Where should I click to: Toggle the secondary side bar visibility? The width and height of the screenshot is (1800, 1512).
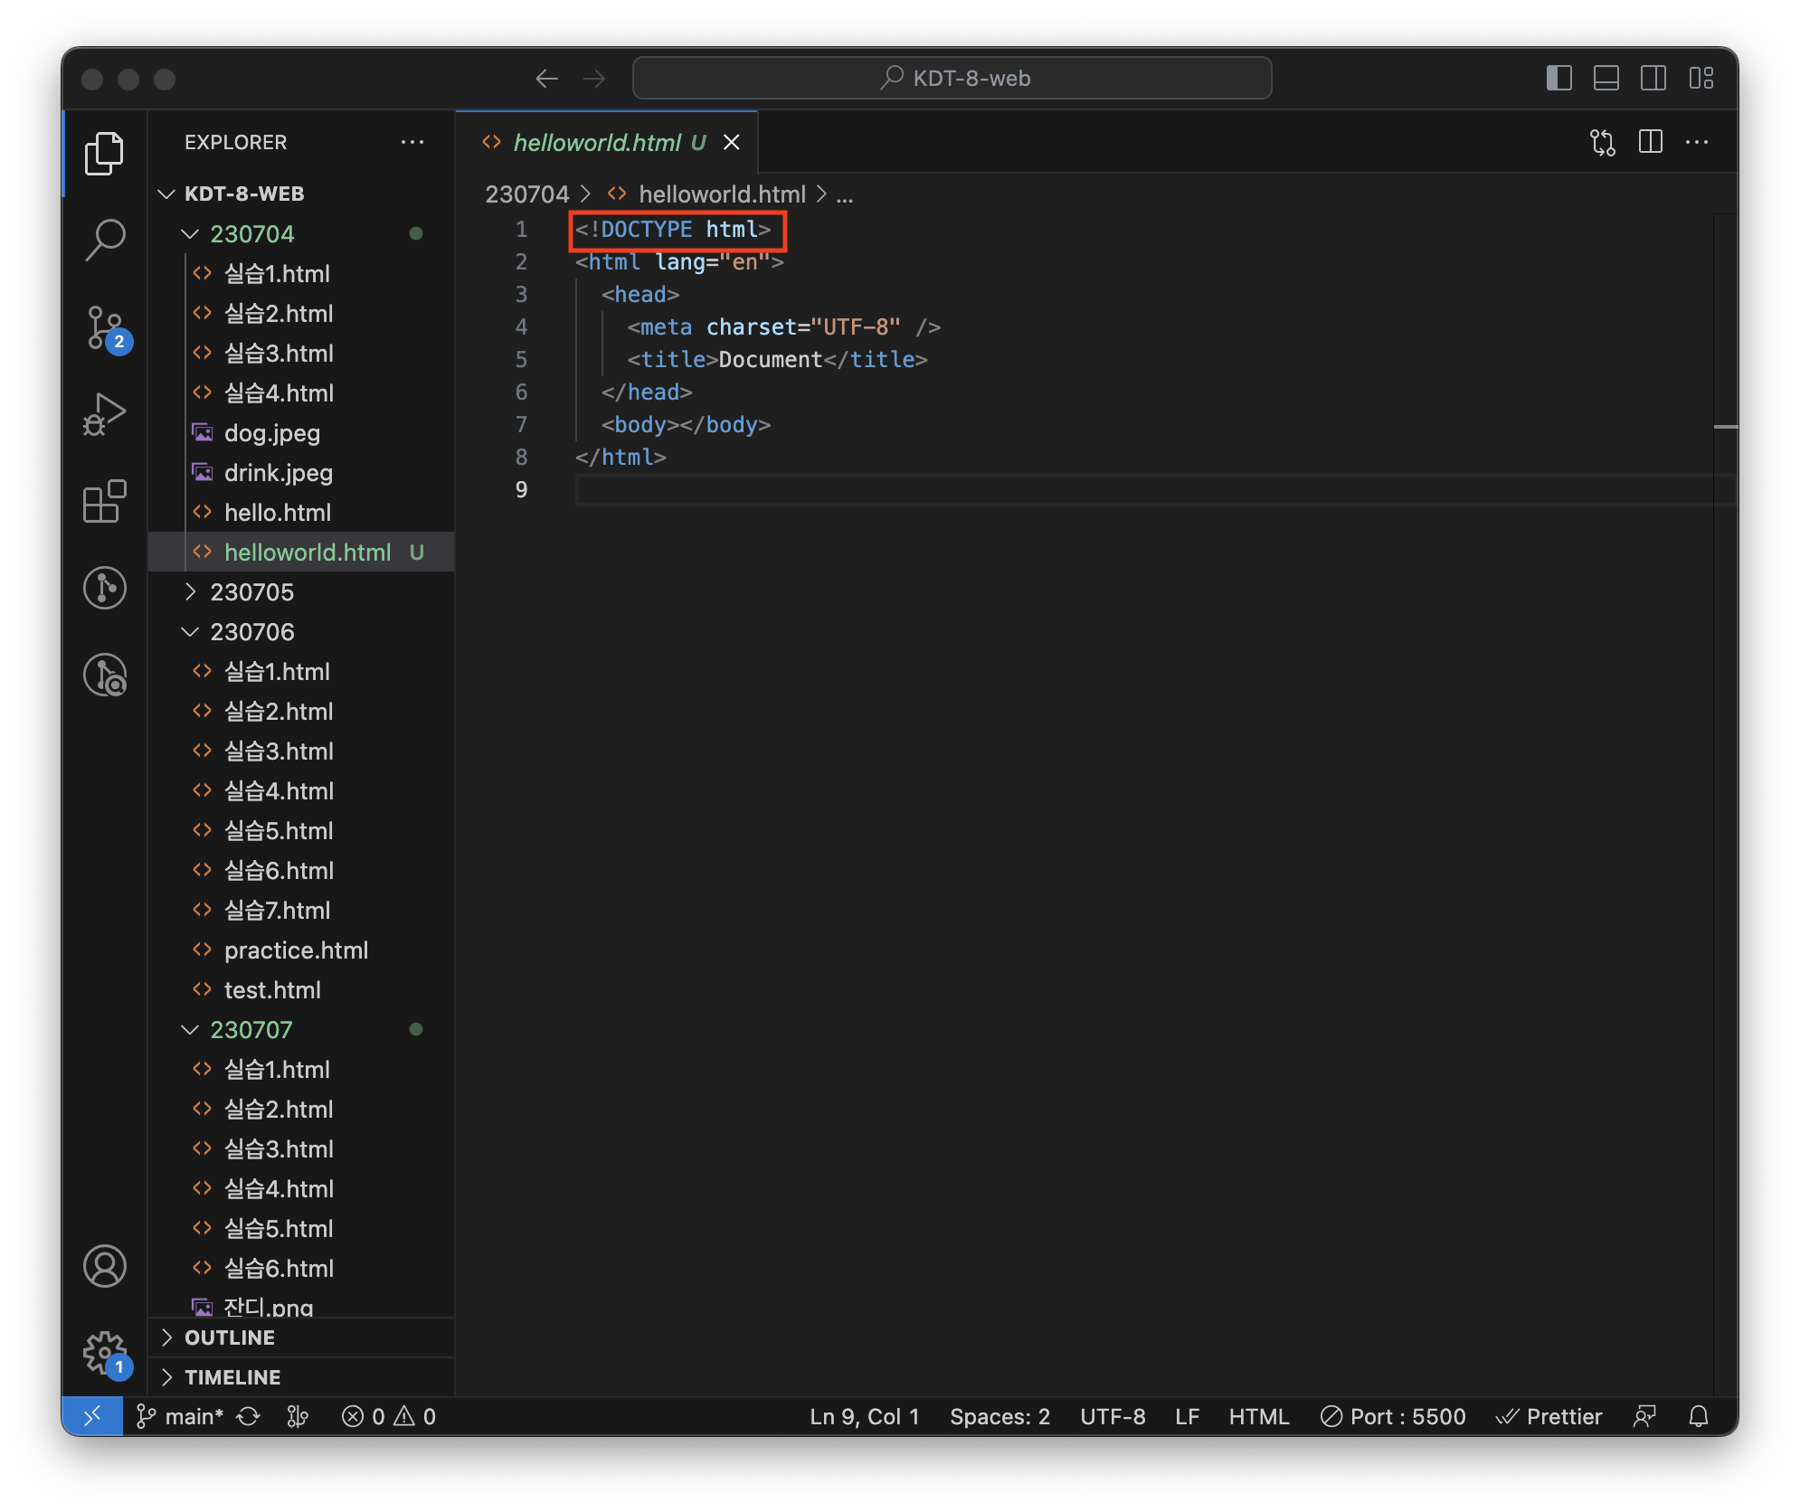1653,78
